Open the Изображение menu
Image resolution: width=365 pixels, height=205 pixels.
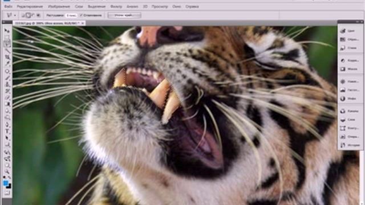[x=59, y=6]
